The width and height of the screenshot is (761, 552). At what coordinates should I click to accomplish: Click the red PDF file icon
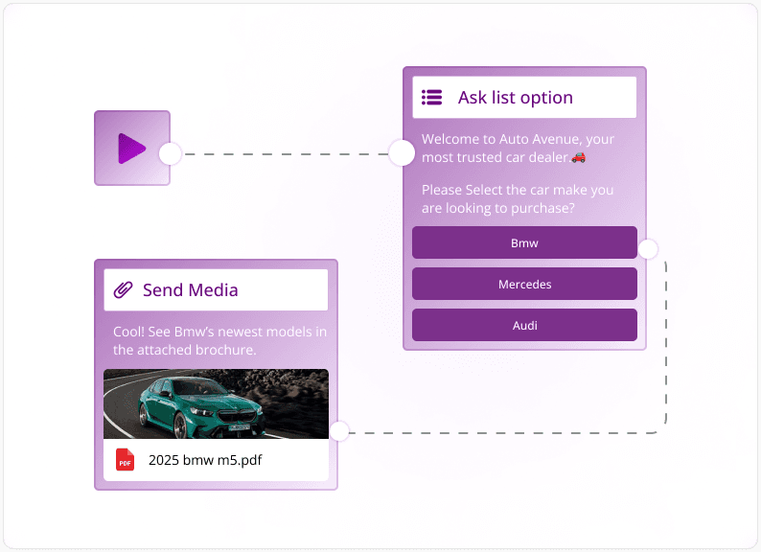(125, 459)
